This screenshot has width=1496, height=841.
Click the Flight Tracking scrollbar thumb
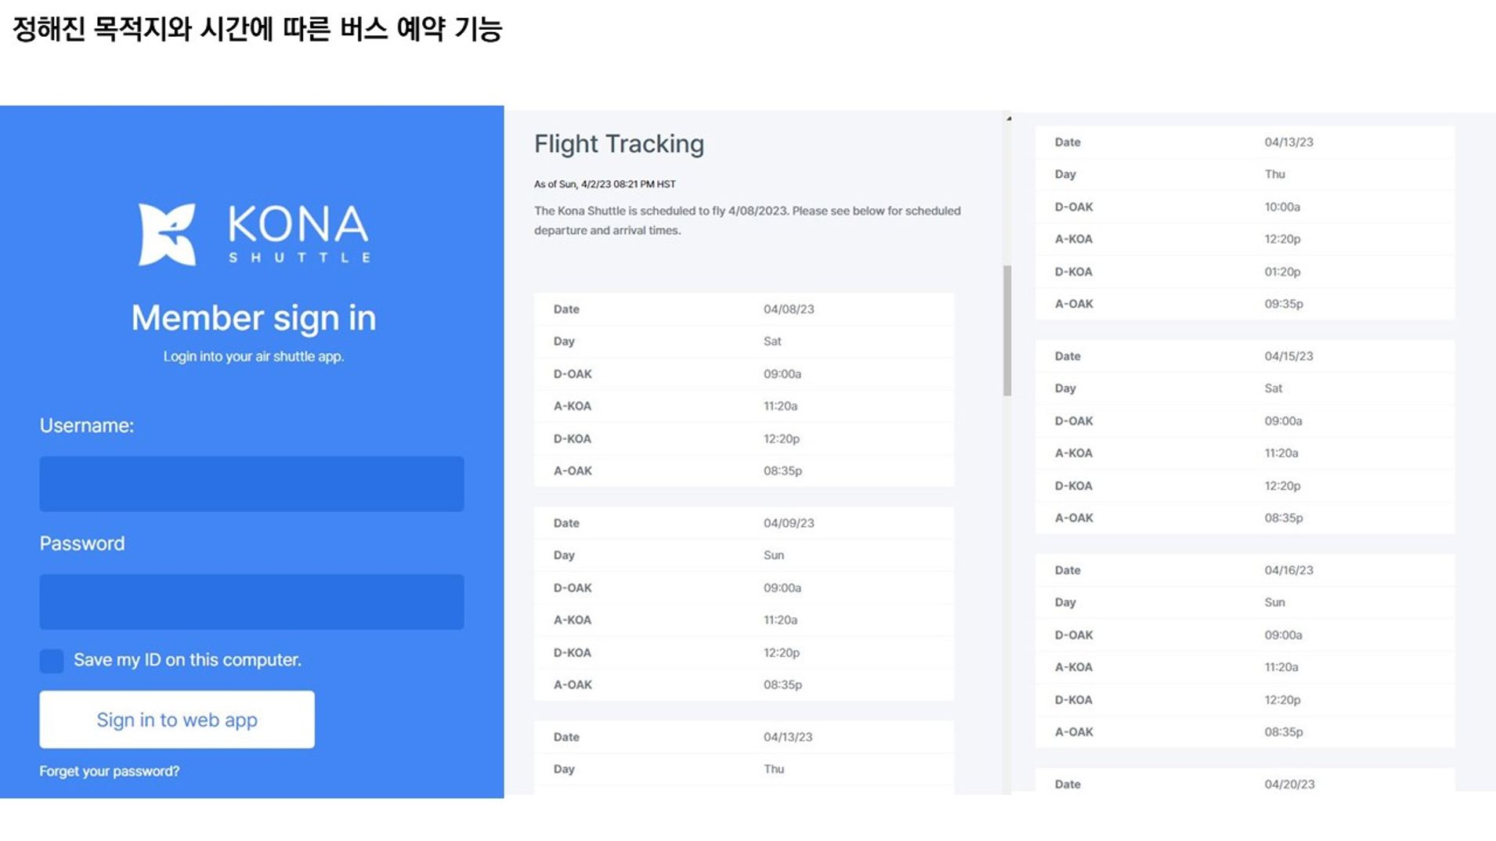tap(1007, 330)
